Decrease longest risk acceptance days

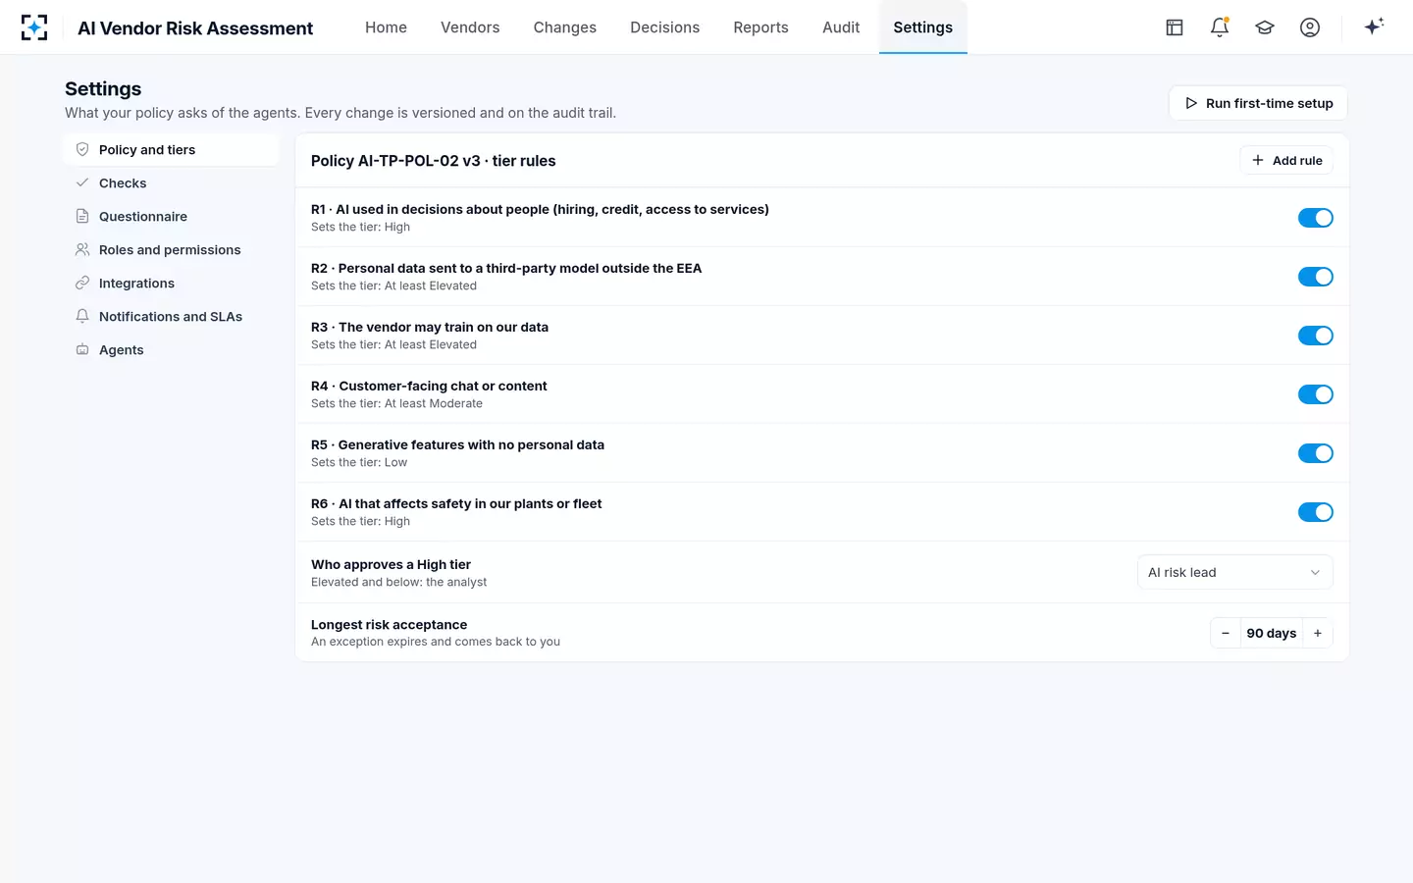(1226, 633)
